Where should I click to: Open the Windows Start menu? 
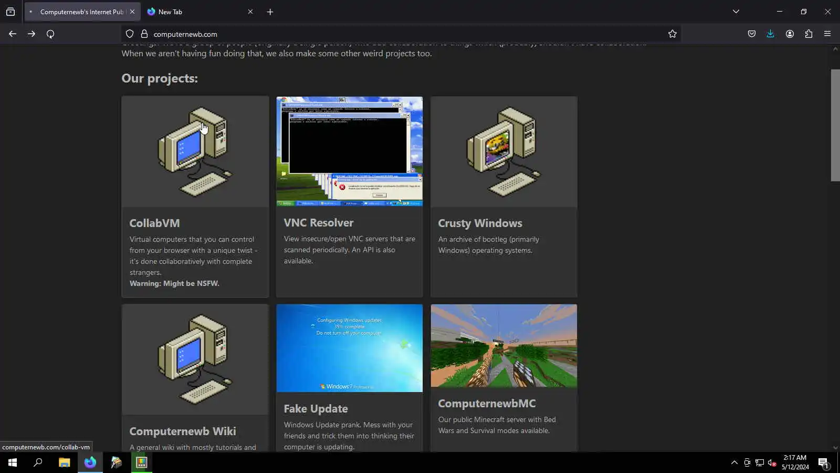tap(13, 462)
